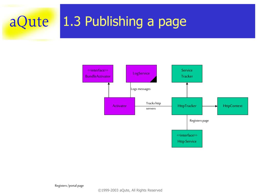Select the HttpContext box
This screenshot has width=261, height=195.
pos(233,106)
